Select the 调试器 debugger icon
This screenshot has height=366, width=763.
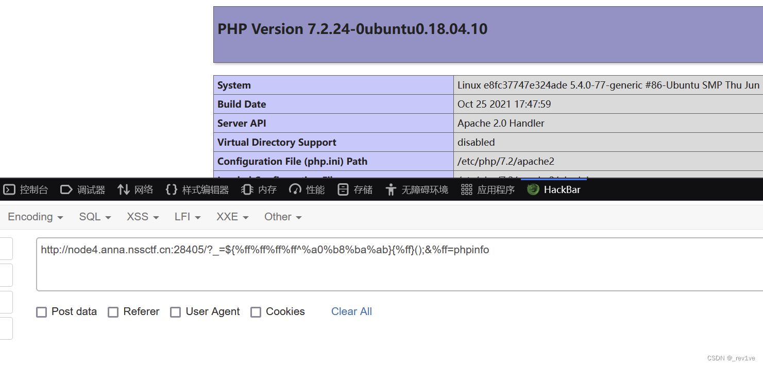[x=66, y=189]
